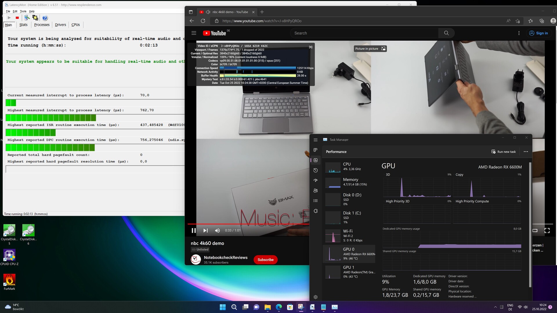
Task: Open Task Manager Startup apps page
Action: coord(316,181)
